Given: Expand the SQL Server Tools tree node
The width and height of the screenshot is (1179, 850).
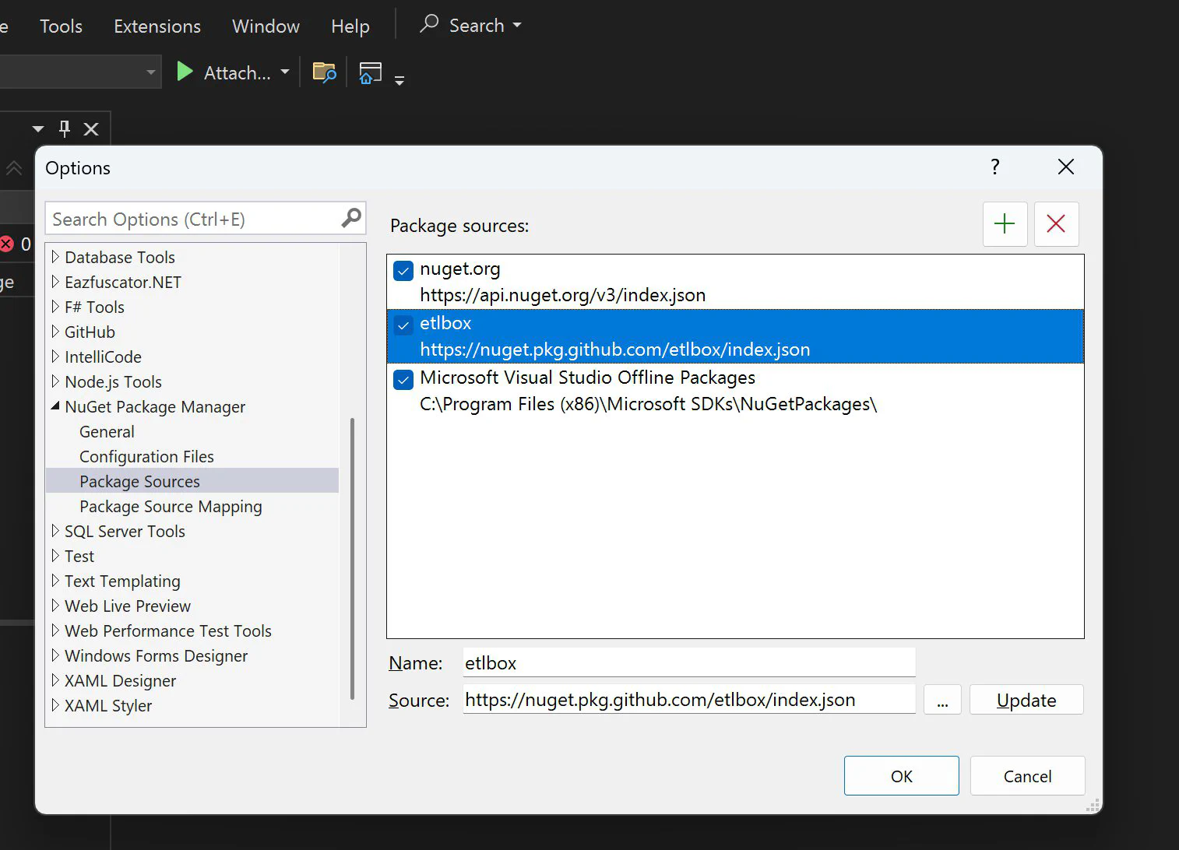Looking at the screenshot, I should [55, 531].
